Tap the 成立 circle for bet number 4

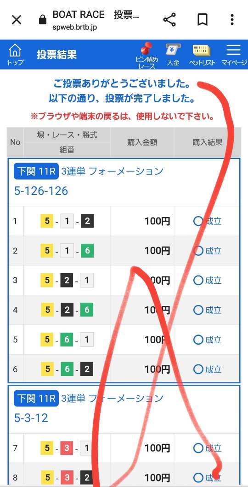pyautogui.click(x=198, y=310)
